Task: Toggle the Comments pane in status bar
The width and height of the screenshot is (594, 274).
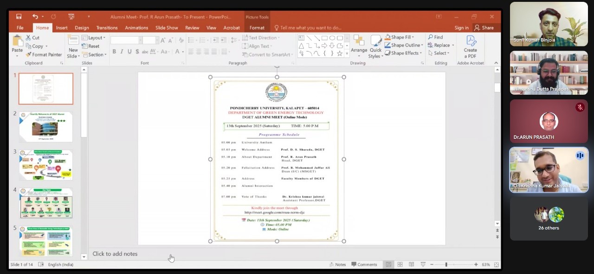Action: tap(364, 264)
